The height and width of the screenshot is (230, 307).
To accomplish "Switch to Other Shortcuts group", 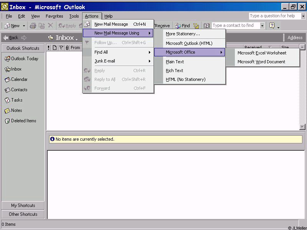I will coord(23,214).
